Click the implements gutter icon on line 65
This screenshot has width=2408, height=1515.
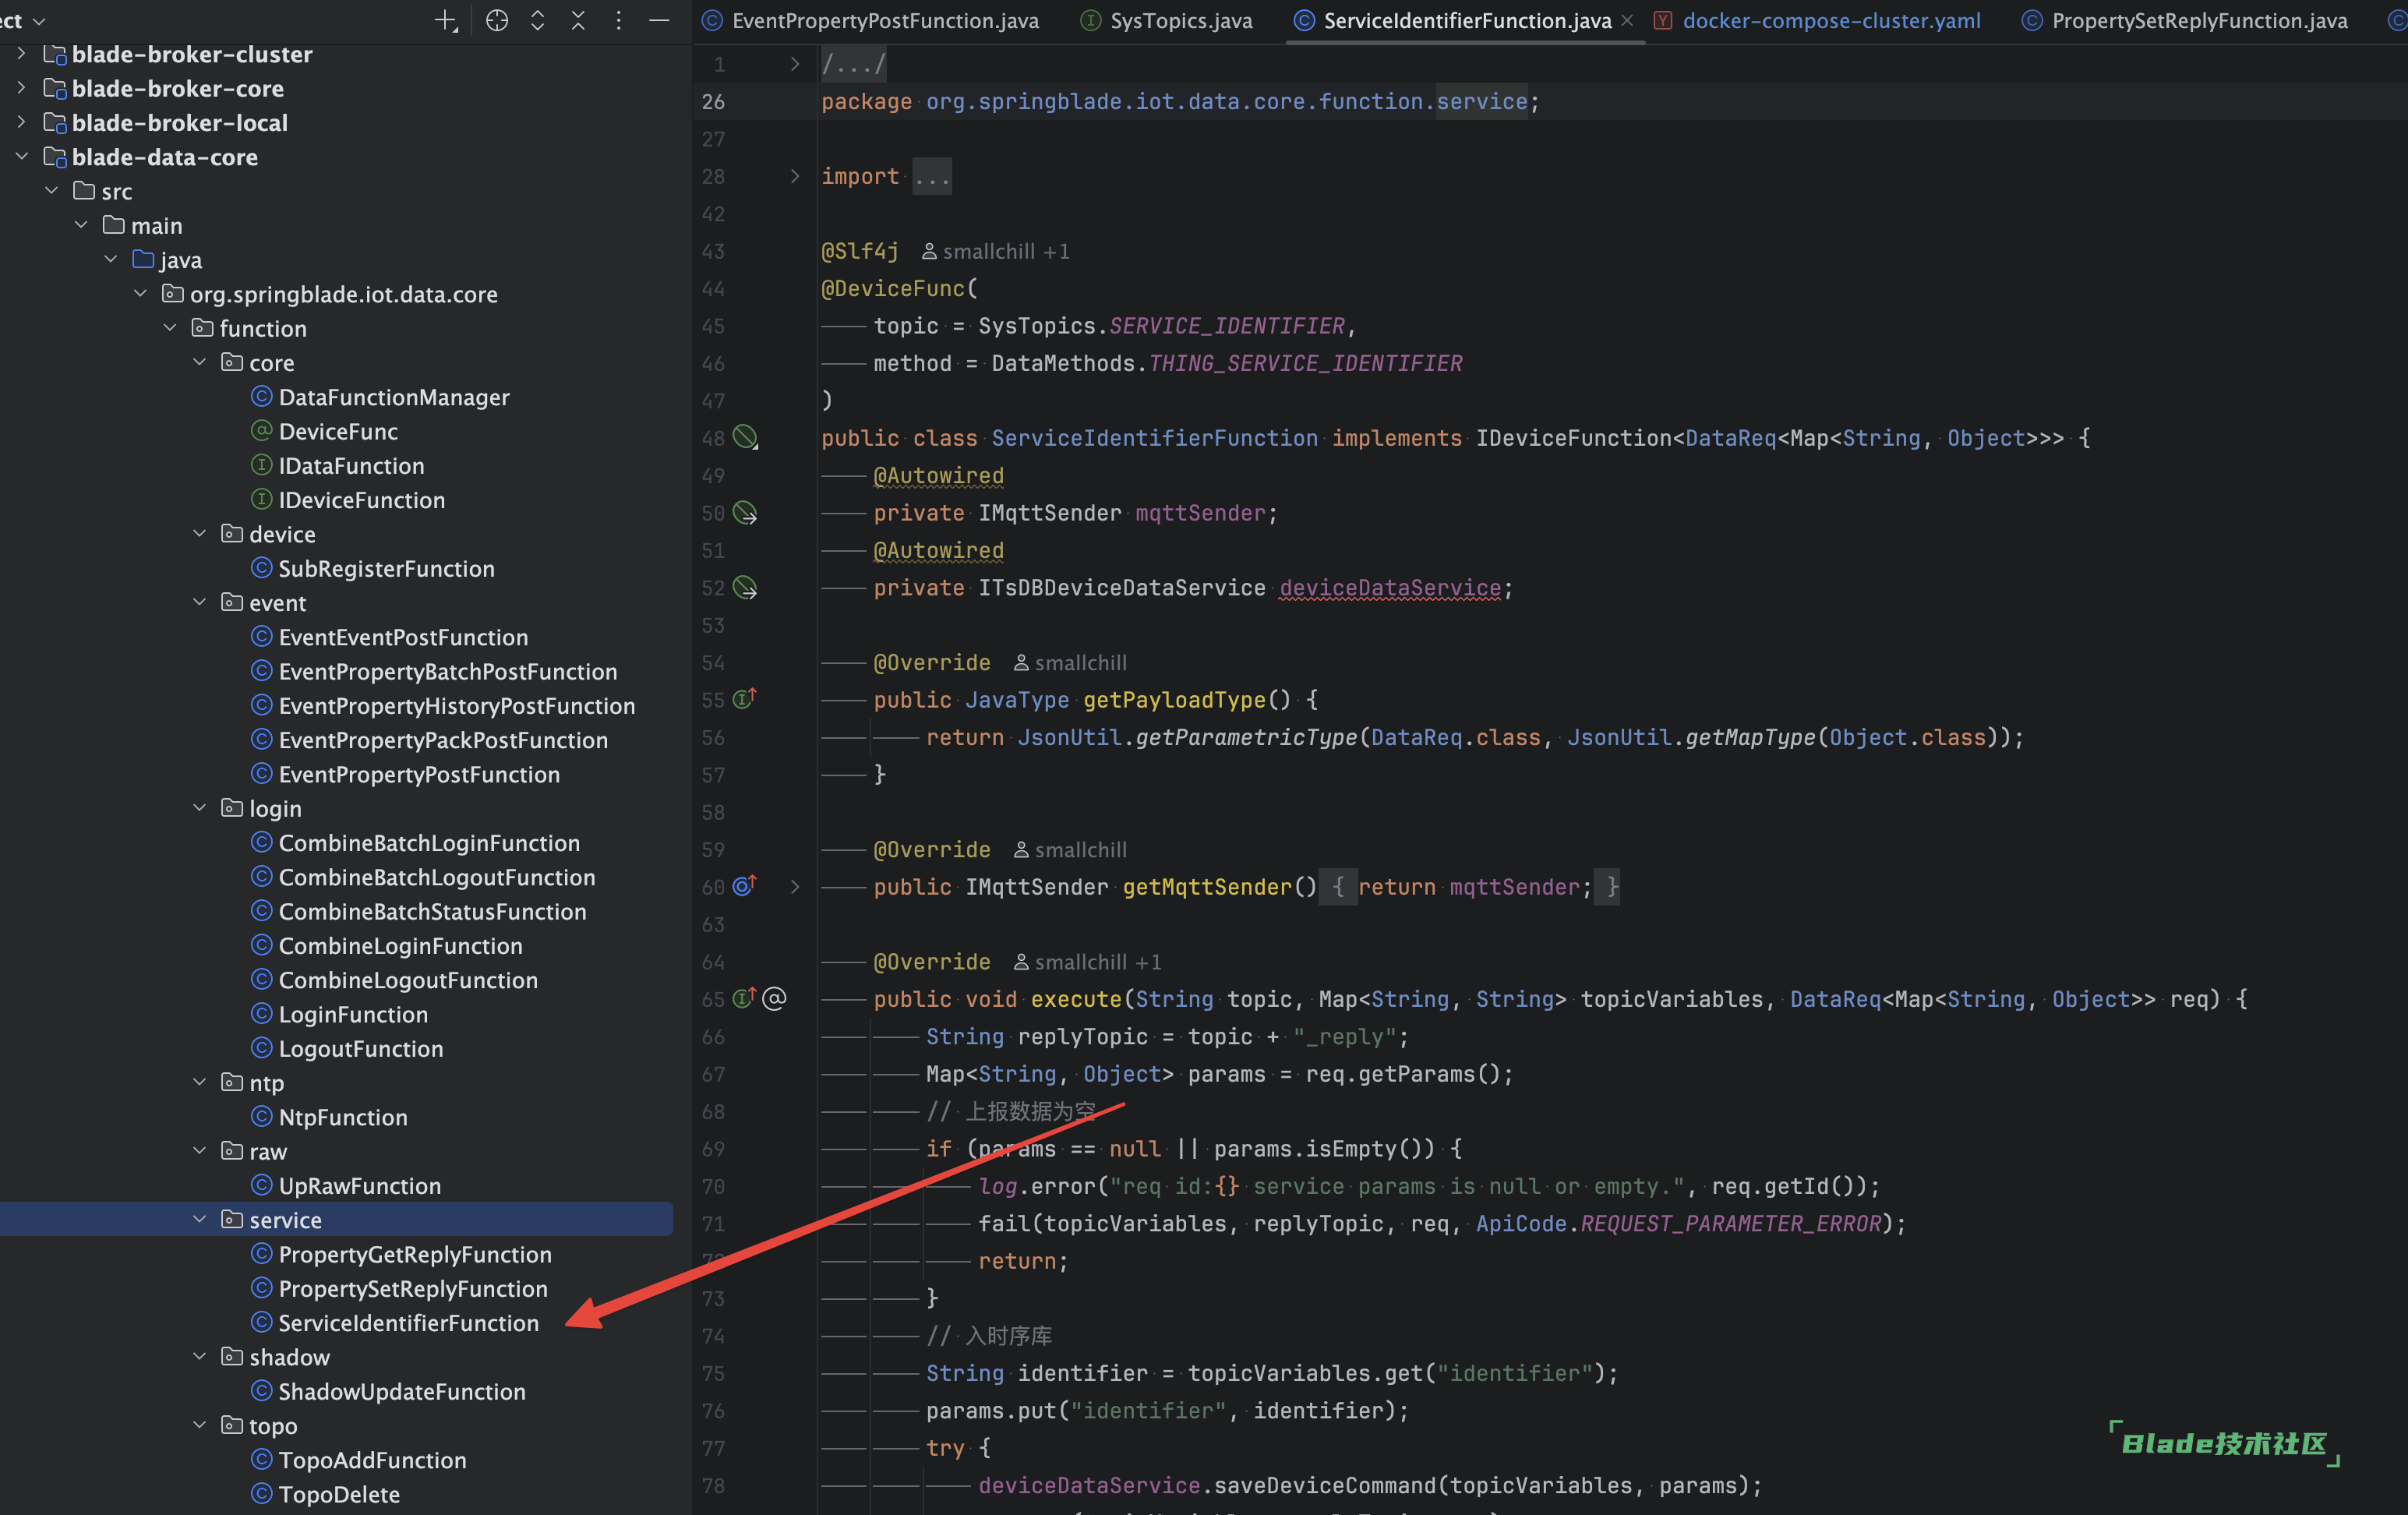[x=745, y=998]
